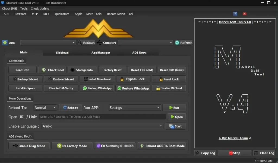Switch to the MTK section
The width and height of the screenshot is (278, 163).
(46, 14)
